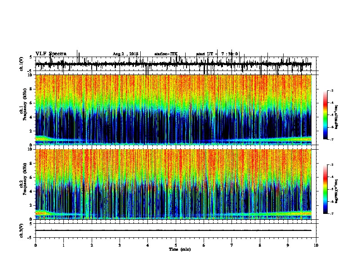Click the "6" kHz tick on ch.1 spectrogram
Screen dimensions: 356x275
point(31,103)
